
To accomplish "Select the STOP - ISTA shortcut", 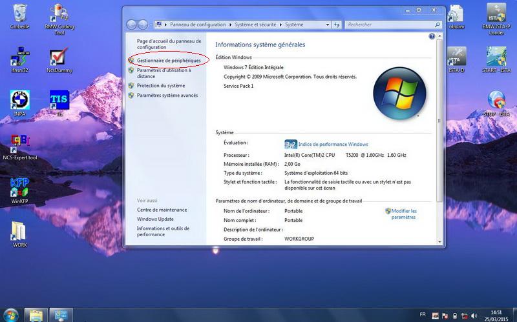I will coord(496,103).
